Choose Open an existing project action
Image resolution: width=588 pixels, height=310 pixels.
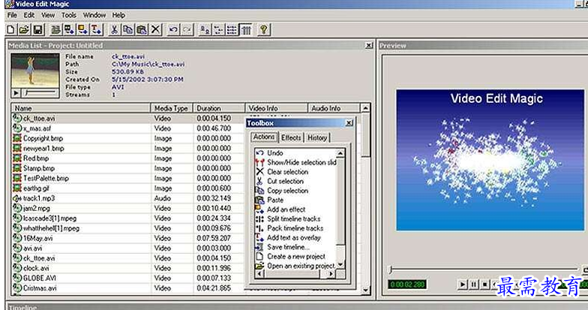click(x=301, y=266)
